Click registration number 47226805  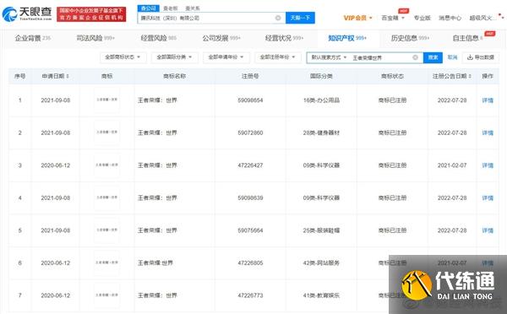[x=250, y=263]
